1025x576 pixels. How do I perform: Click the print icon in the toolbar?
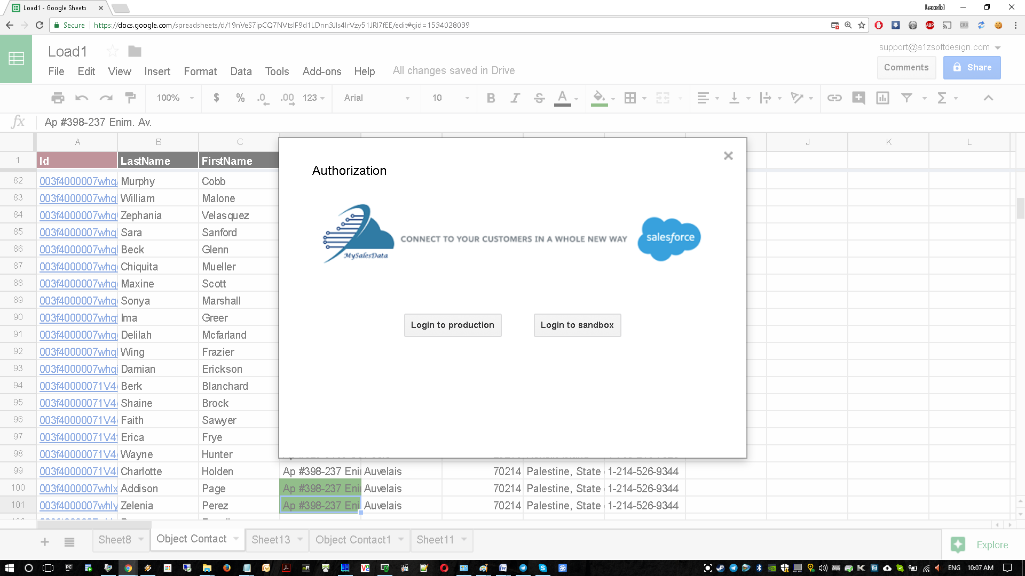pyautogui.click(x=58, y=98)
